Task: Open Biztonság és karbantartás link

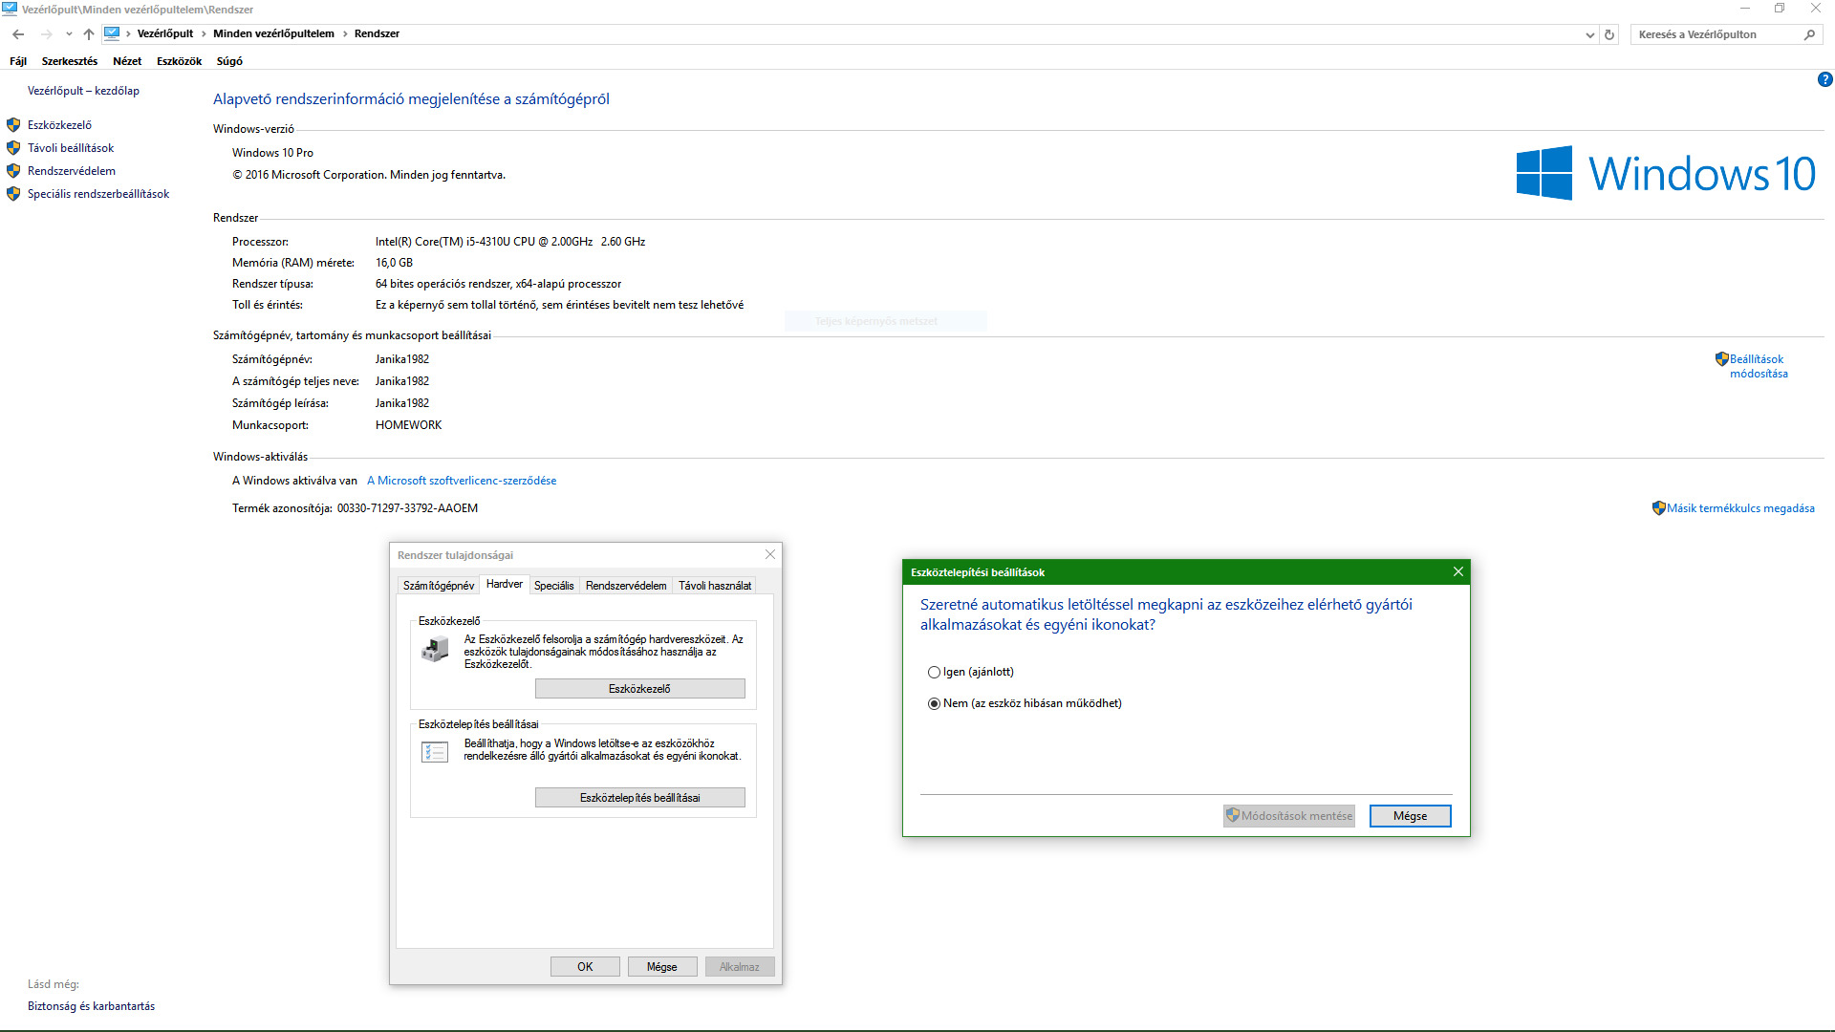Action: point(91,1006)
